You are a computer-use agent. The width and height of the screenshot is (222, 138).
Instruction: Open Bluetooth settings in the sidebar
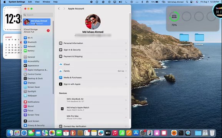pyautogui.click(x=30, y=42)
